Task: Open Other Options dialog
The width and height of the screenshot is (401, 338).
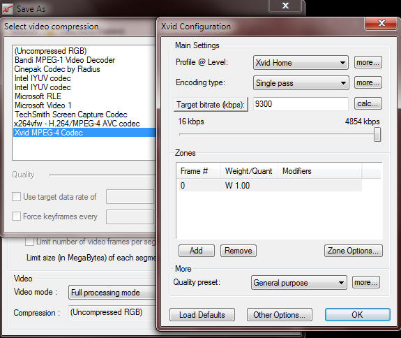Action: click(280, 315)
